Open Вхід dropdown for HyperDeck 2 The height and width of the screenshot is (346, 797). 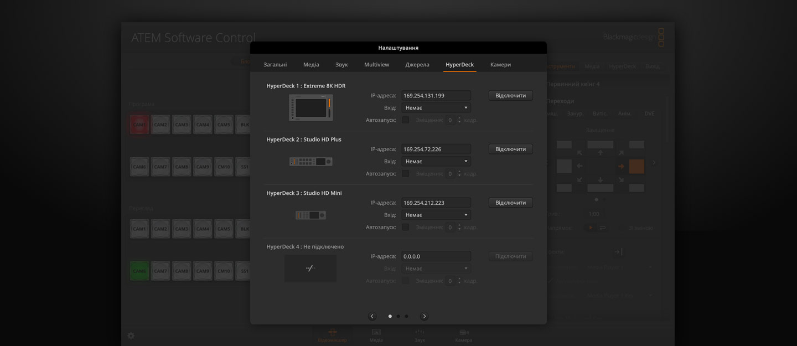pos(436,161)
